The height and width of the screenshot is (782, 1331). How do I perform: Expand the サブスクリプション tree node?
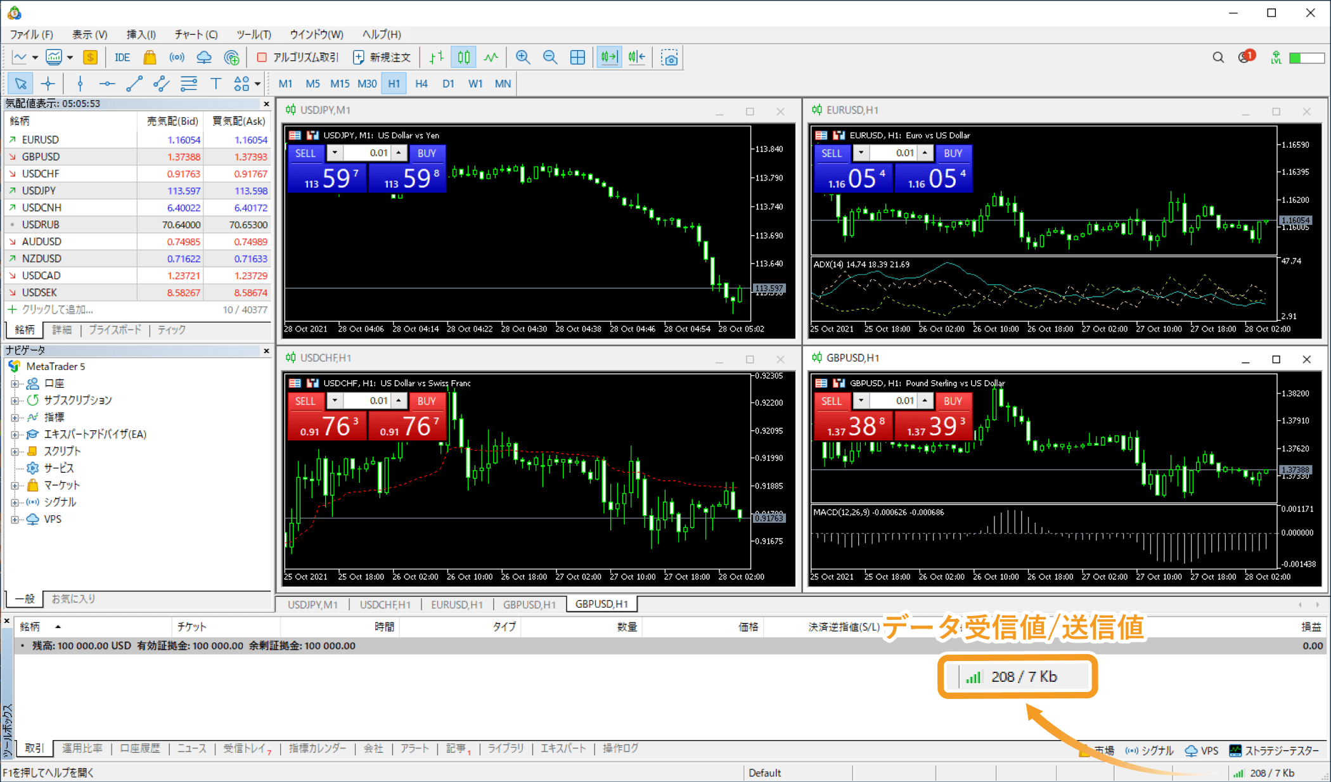15,401
